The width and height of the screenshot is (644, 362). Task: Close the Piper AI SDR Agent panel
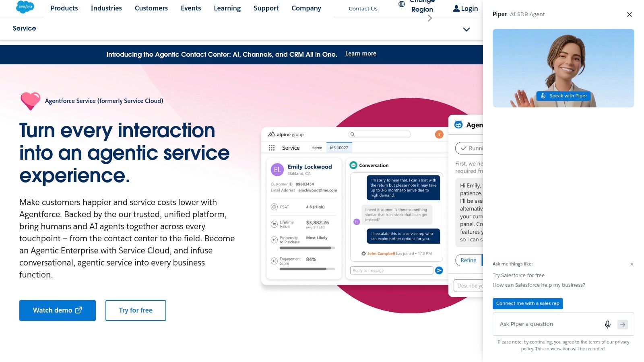point(630,14)
